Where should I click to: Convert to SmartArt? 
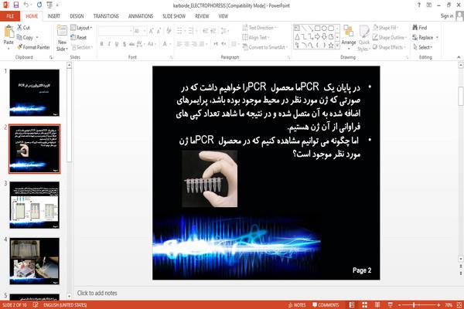(264, 47)
